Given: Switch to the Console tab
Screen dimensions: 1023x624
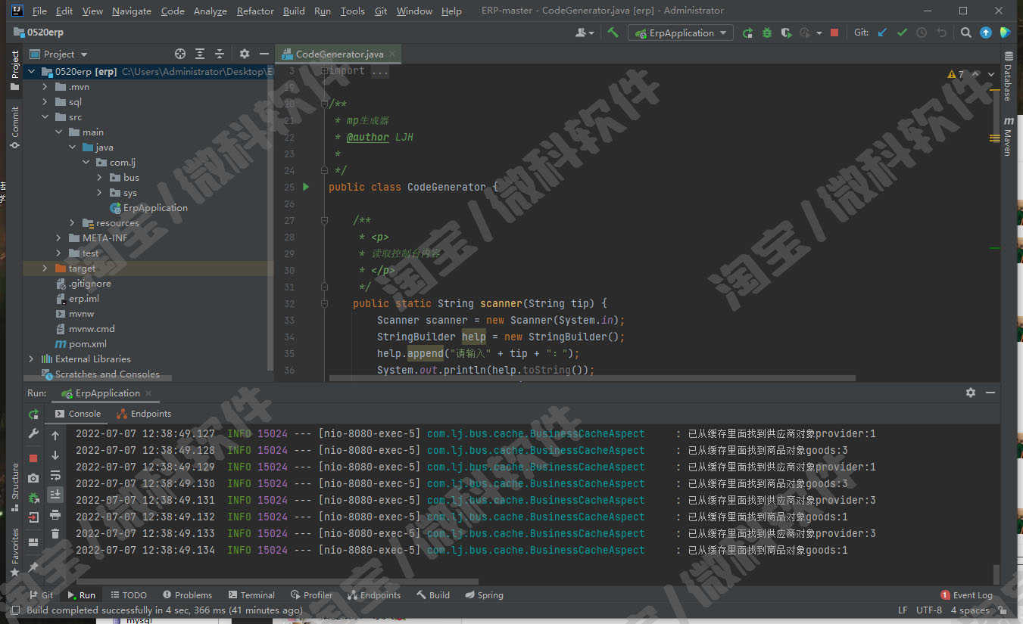Looking at the screenshot, I should [x=78, y=414].
